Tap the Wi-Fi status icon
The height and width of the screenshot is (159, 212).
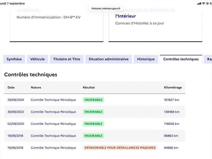point(204,3)
